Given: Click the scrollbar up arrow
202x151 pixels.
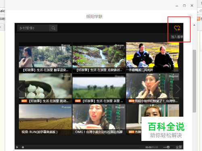Looking at the screenshot, I should pos(194,25).
